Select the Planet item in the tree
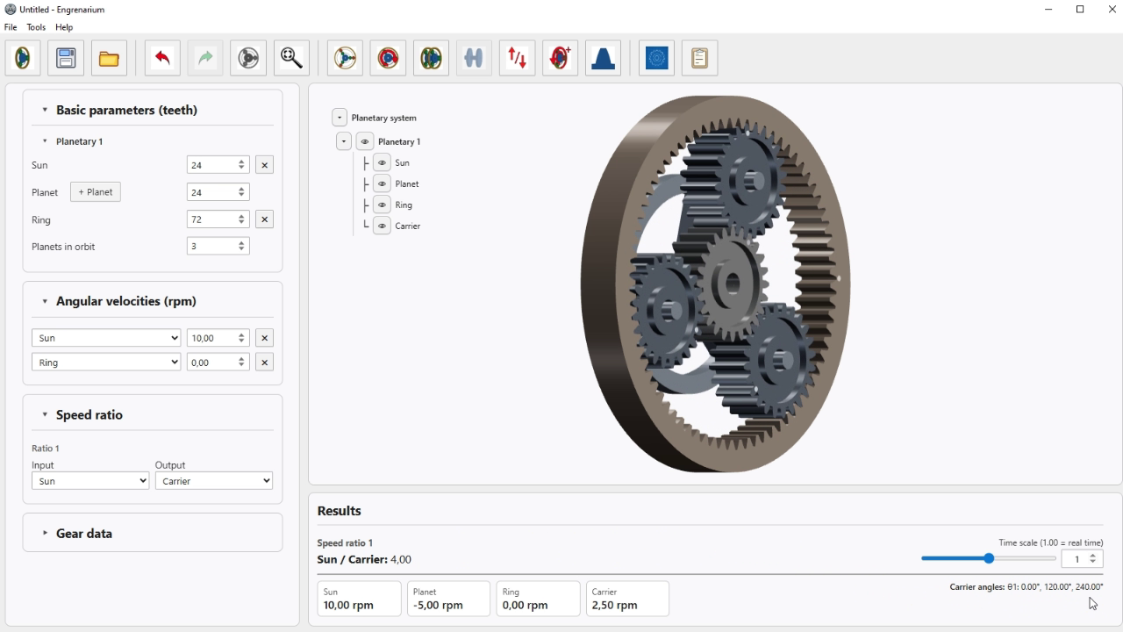This screenshot has height=632, width=1123. point(407,183)
